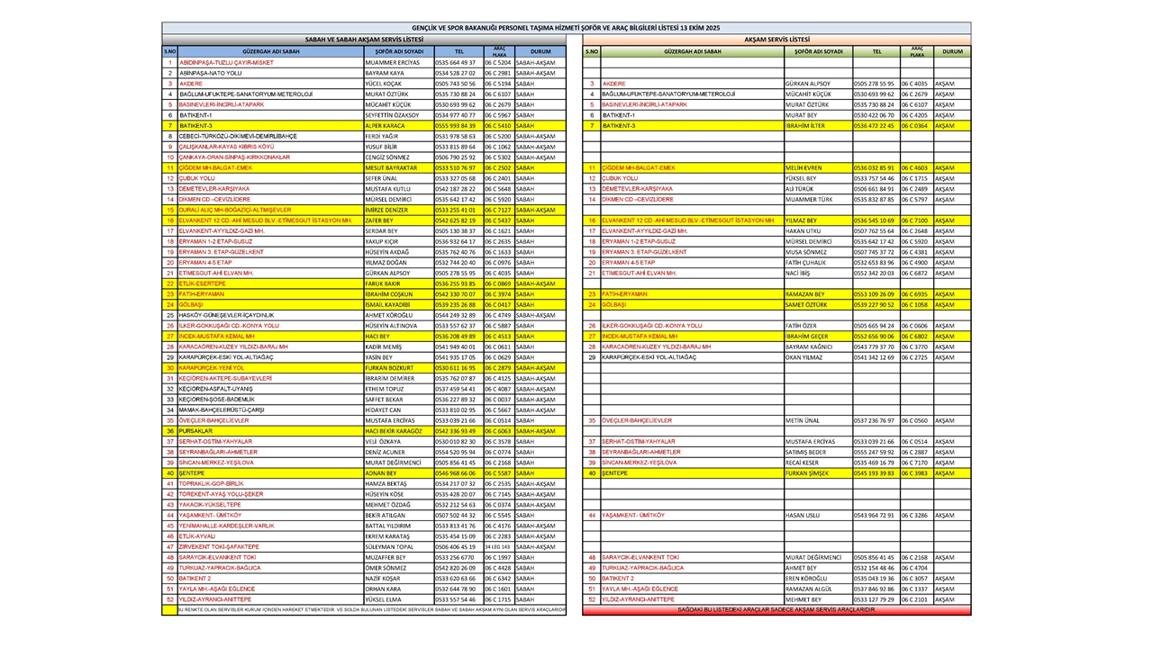Click the red footer note under the evening list

(x=776, y=610)
